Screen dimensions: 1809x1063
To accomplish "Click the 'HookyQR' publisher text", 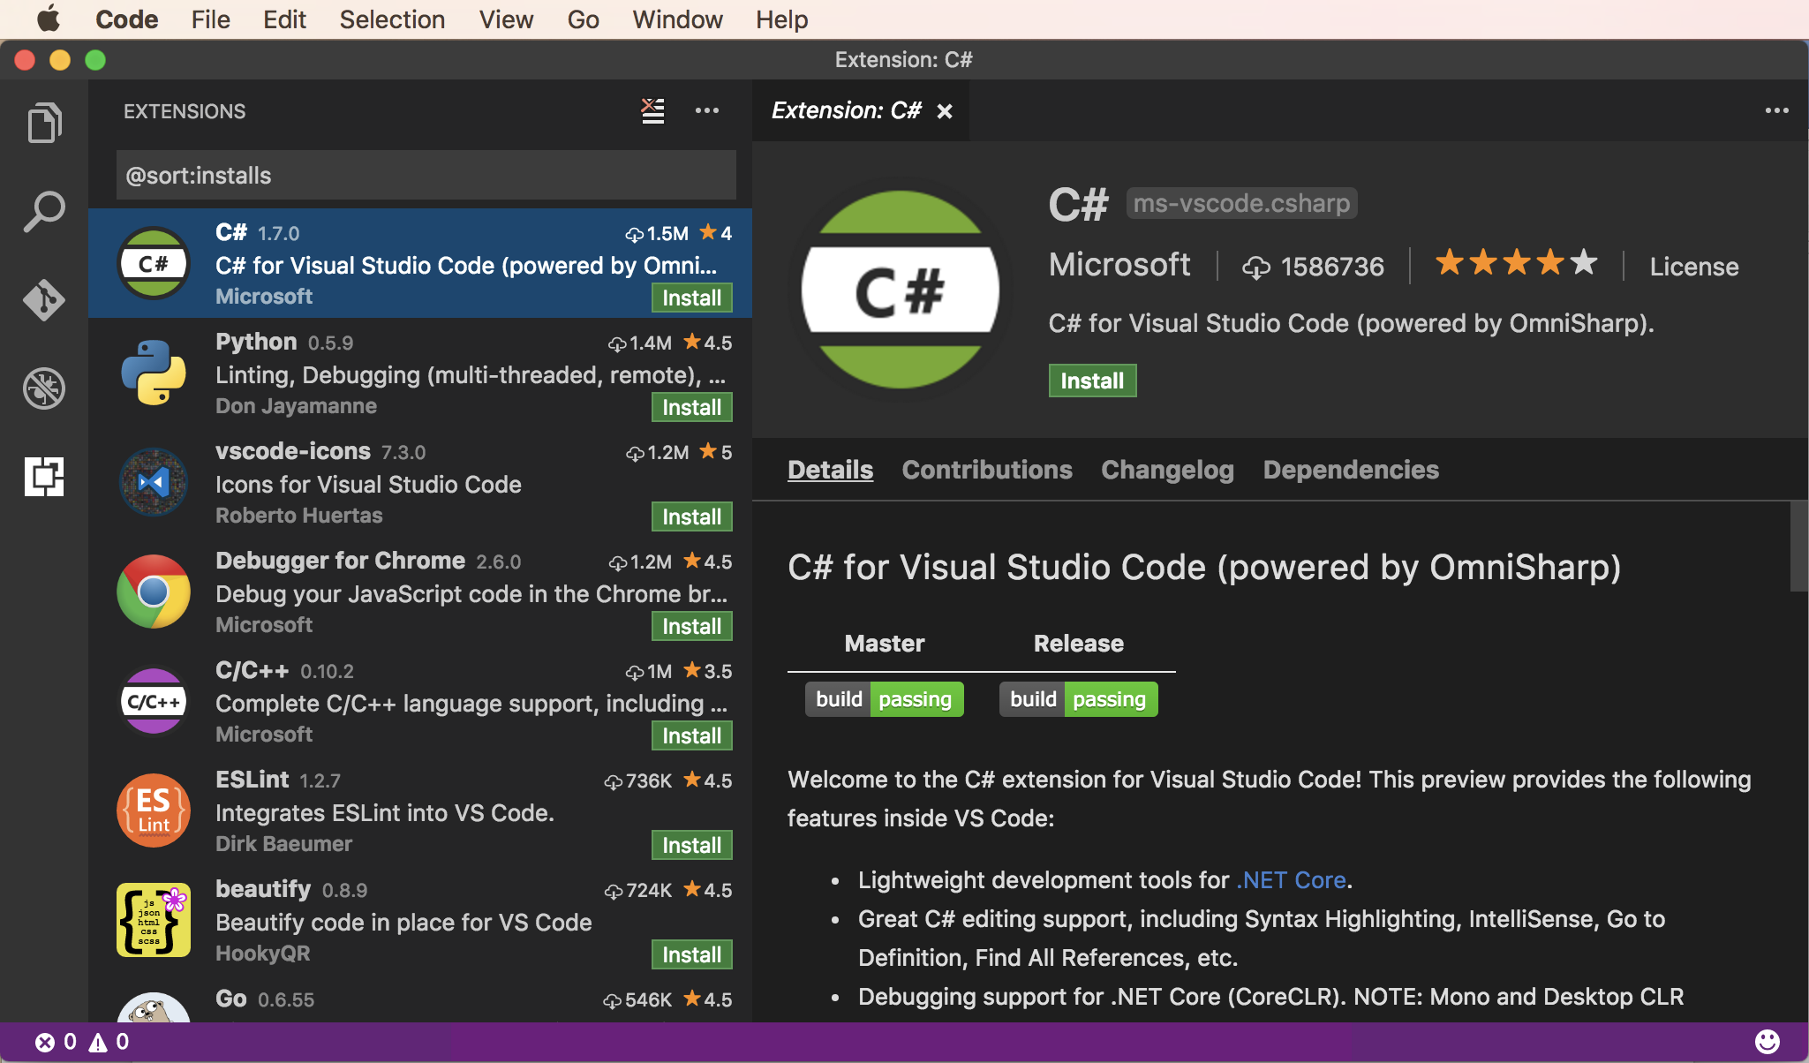I will pyautogui.click(x=262, y=954).
